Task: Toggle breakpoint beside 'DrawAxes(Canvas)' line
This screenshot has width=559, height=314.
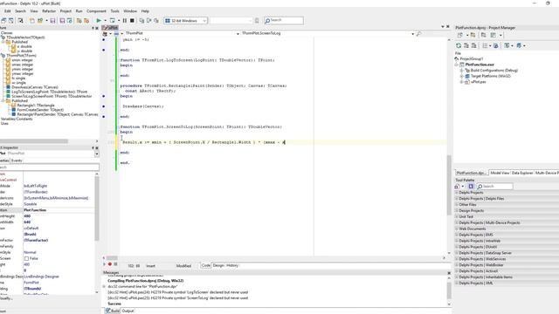Action: click(104, 106)
